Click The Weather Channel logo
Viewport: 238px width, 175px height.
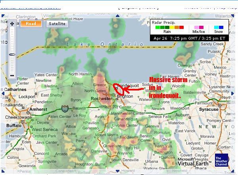click(x=222, y=161)
